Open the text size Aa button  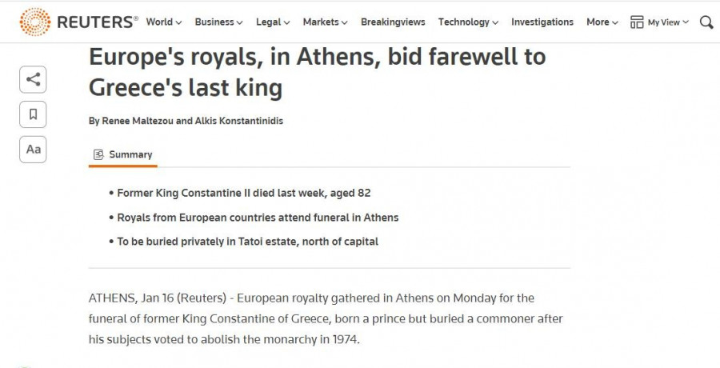pos(33,150)
